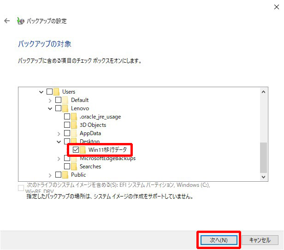
Task: Click the Public folder icon
Action: (65, 175)
